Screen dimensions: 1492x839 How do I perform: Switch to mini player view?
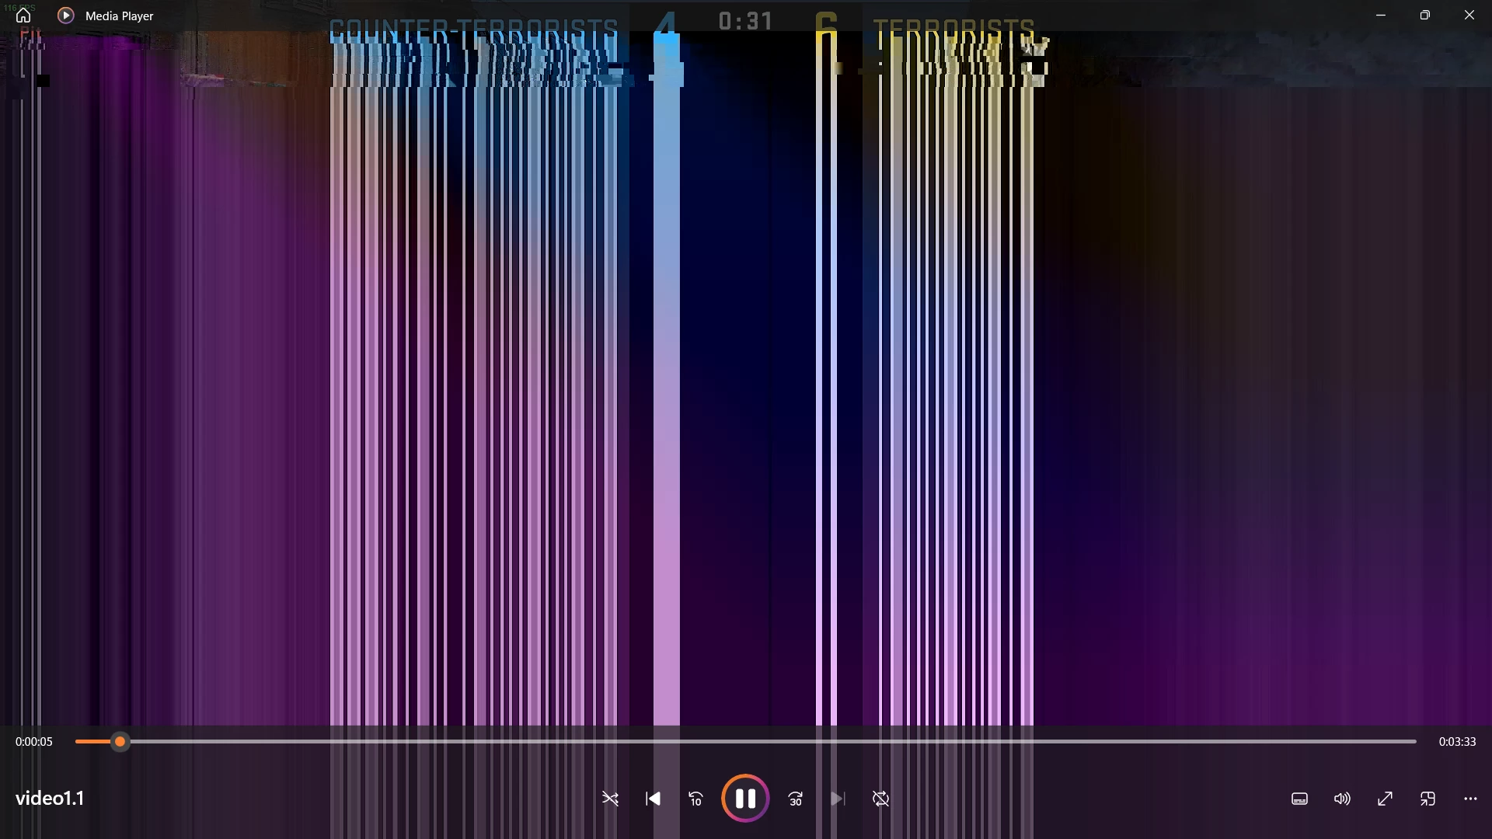click(x=1428, y=799)
